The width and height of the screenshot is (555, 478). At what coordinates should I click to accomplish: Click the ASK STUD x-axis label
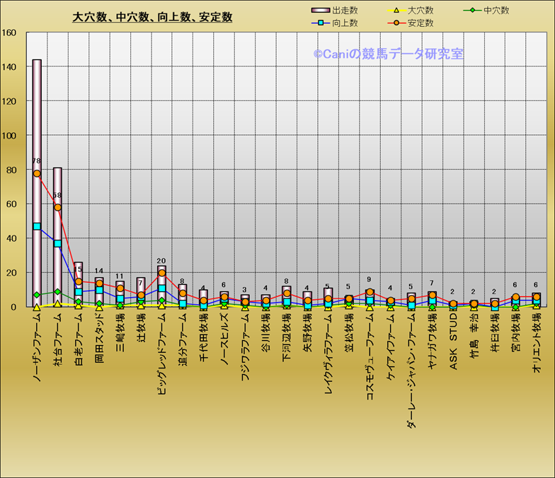point(453,338)
